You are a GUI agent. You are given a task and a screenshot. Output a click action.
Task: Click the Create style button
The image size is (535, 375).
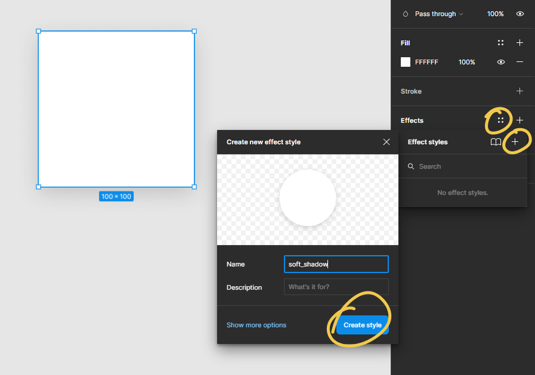[362, 325]
